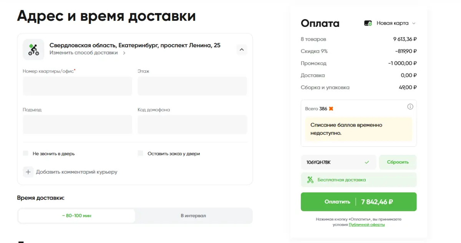Click the promo code field '106YQH78K'
Screen dimensions: 461x243
[x=338, y=162]
